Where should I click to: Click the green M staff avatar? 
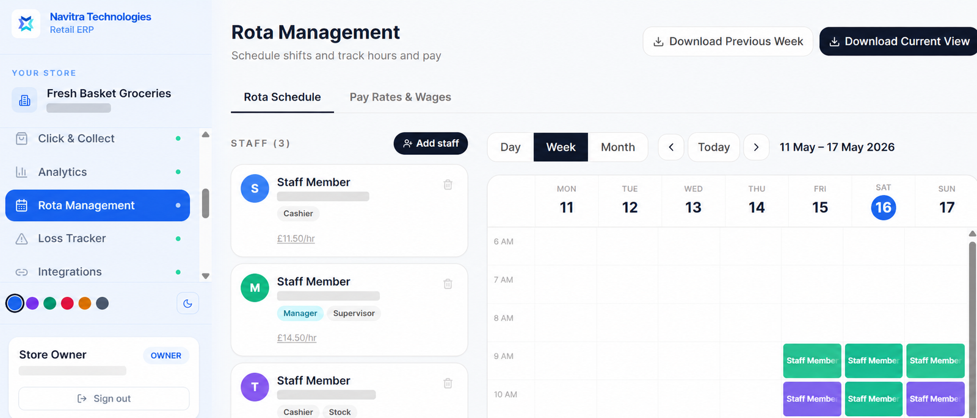255,288
